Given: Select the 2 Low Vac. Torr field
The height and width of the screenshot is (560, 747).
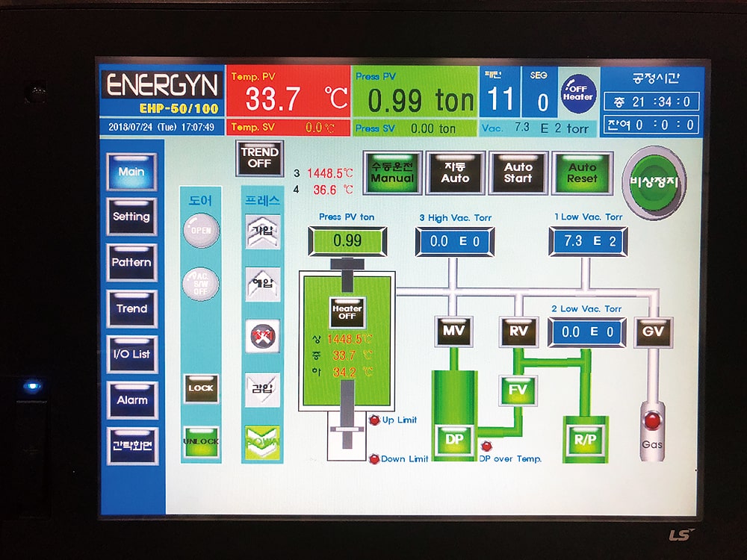Looking at the screenshot, I should [x=586, y=332].
